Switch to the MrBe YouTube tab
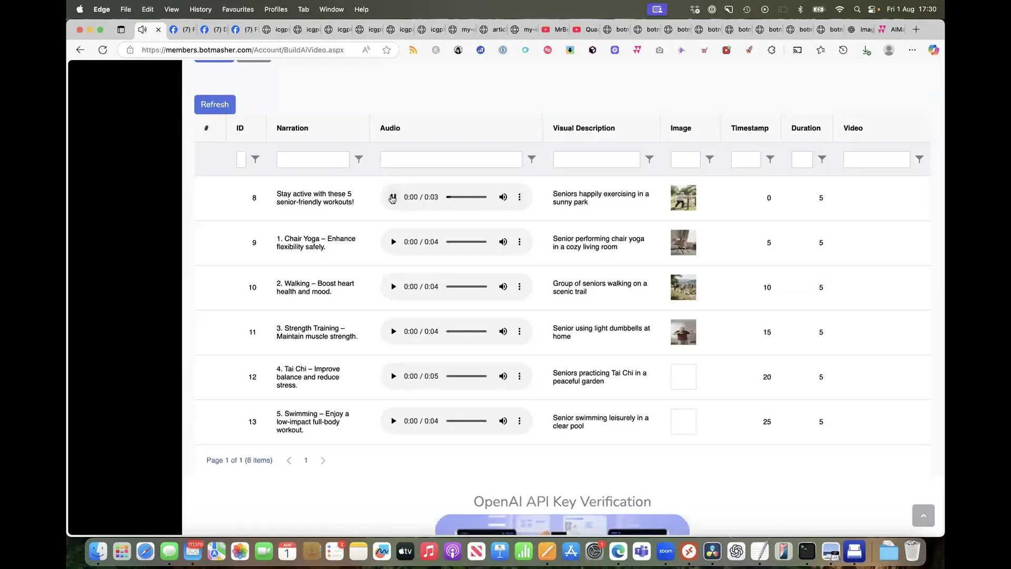The width and height of the screenshot is (1011, 569). (x=555, y=30)
